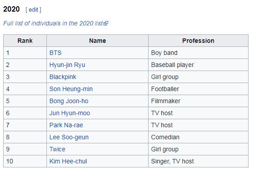Open the Son Heung-min page link
The image size is (253, 171).
pyautogui.click(x=71, y=89)
